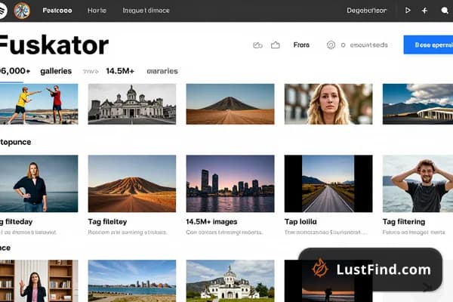Click the round colorful avatar logo

[22, 11]
